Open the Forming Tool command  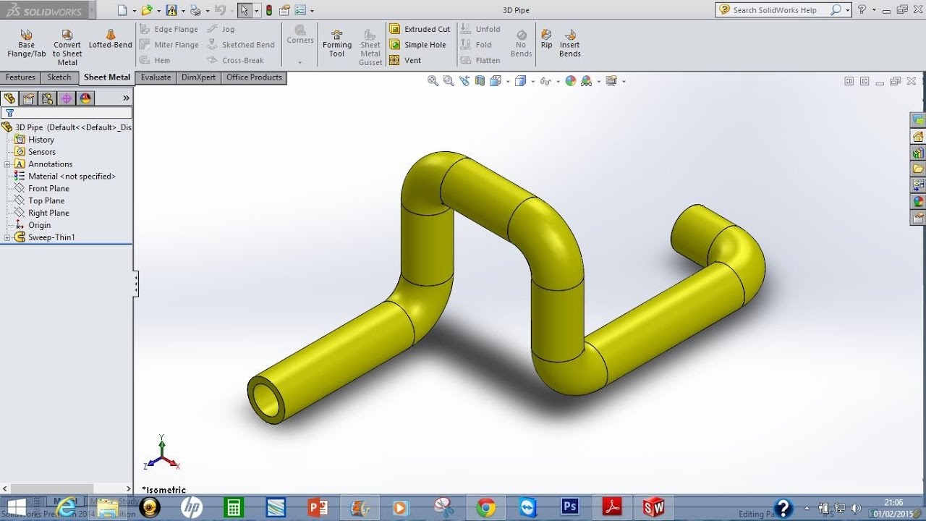coord(337,43)
